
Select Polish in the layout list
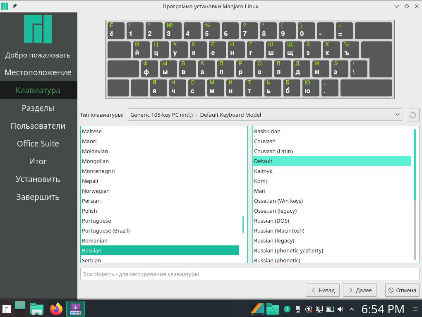click(160, 211)
